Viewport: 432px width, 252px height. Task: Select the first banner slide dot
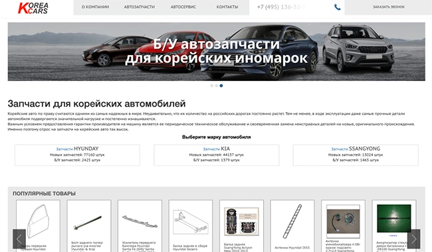tap(211, 86)
